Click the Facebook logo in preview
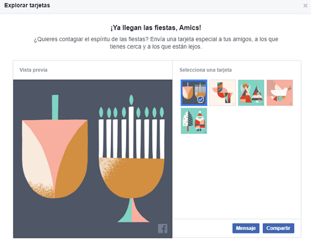 (x=162, y=229)
